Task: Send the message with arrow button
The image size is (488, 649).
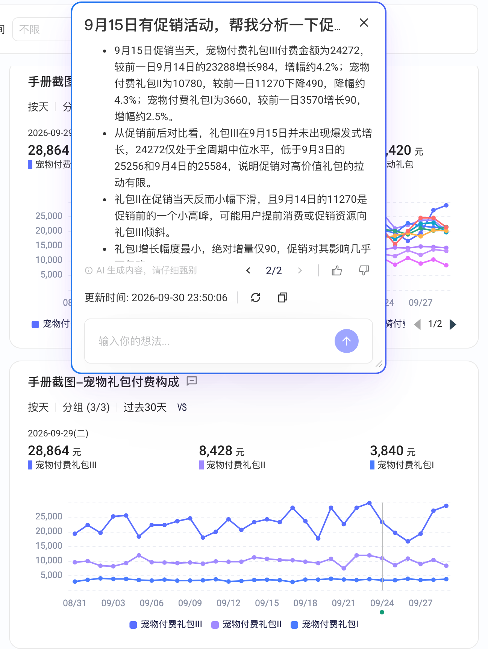Action: [347, 341]
